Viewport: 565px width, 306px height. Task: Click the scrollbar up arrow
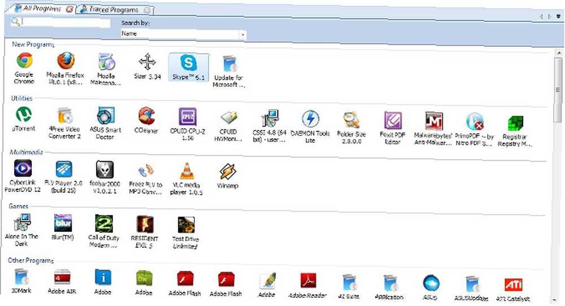(x=559, y=53)
